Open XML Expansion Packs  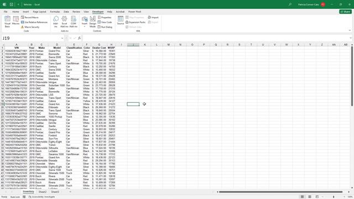pos(136,22)
